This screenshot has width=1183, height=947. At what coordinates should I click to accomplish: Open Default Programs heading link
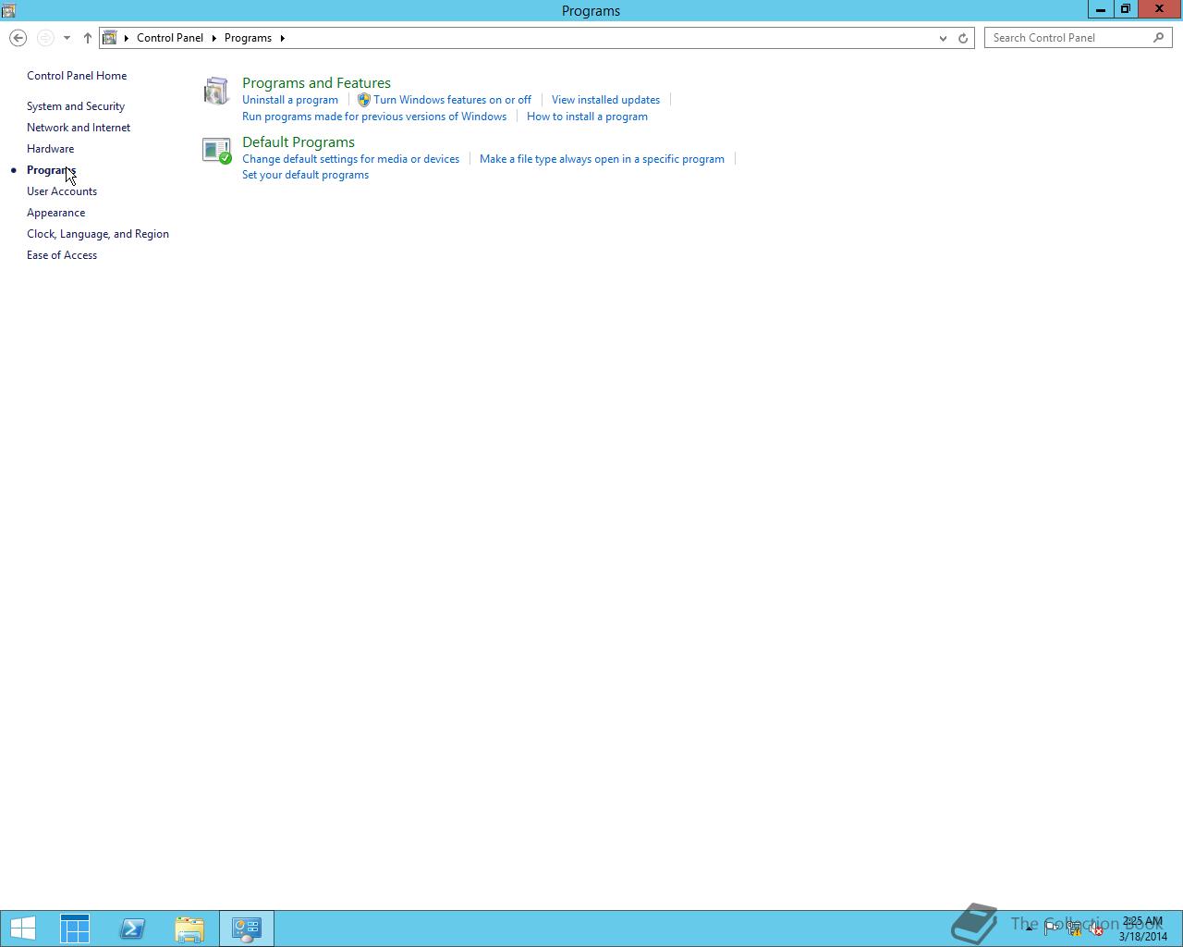coord(299,142)
